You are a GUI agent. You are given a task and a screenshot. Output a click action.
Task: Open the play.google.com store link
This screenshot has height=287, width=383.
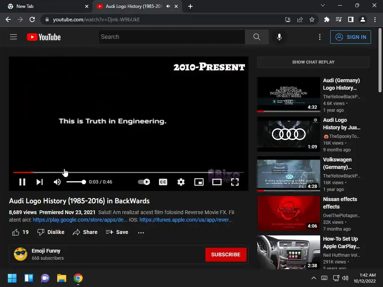pyautogui.click(x=80, y=220)
